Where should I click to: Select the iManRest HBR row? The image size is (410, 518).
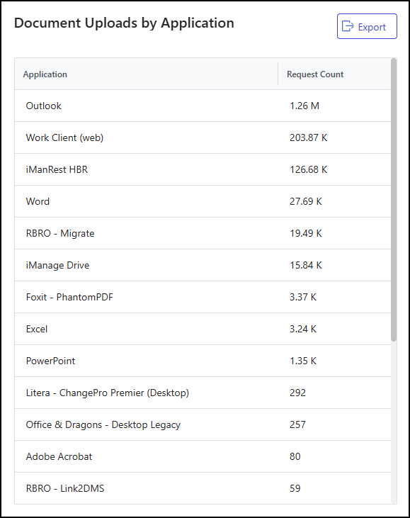203,169
